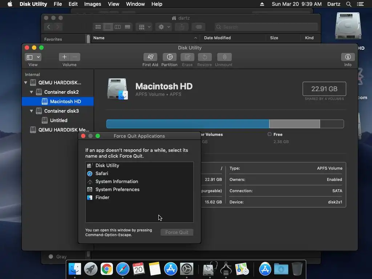The width and height of the screenshot is (372, 279).
Task: Switch Finder window to icon view
Action: click(98, 27)
